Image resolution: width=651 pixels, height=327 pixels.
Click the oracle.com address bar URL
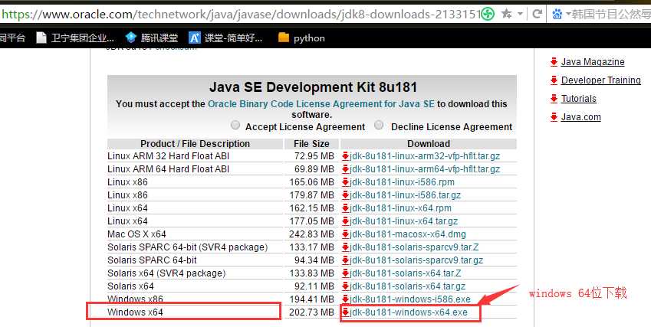(x=241, y=15)
